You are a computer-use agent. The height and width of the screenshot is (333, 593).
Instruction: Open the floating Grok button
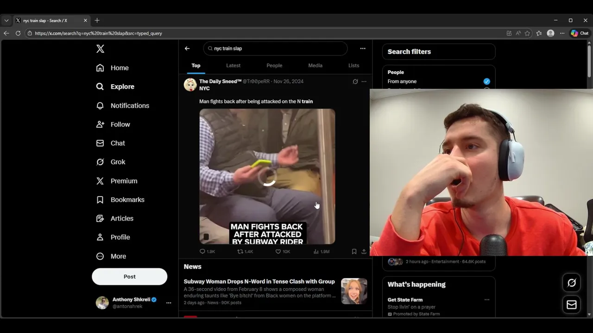point(572,283)
